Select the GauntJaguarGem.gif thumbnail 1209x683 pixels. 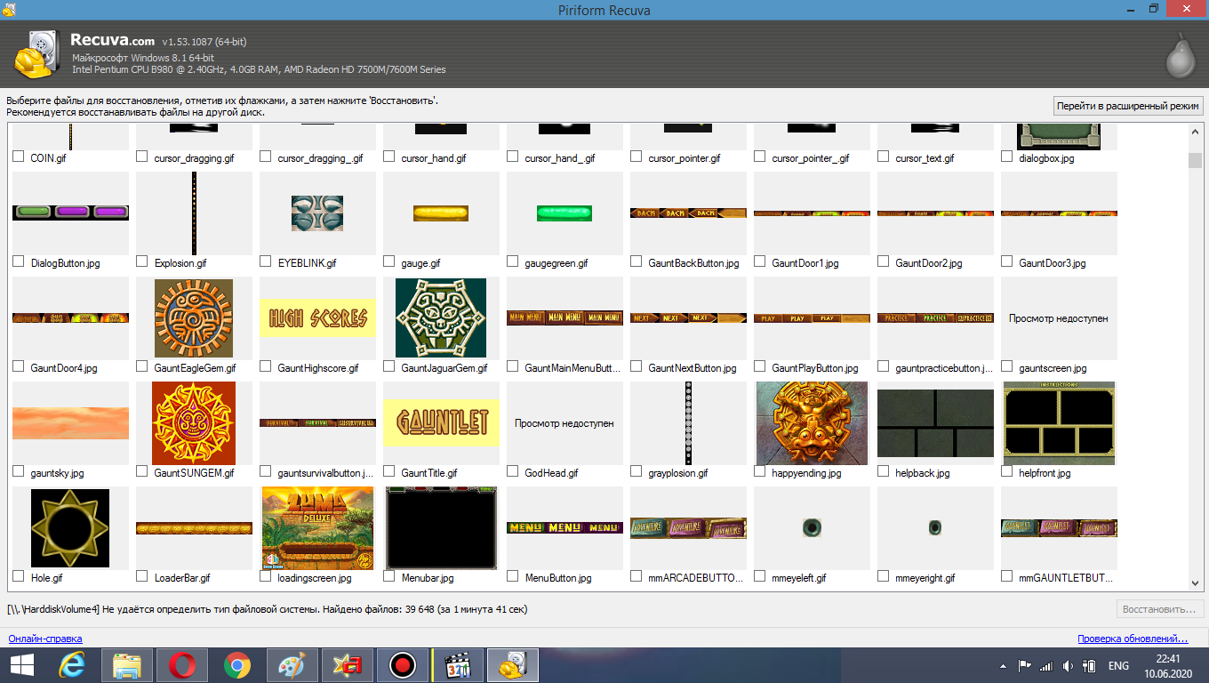[441, 317]
